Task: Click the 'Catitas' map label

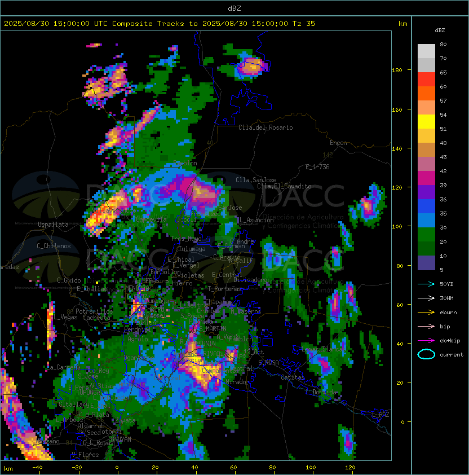Action: point(293,377)
